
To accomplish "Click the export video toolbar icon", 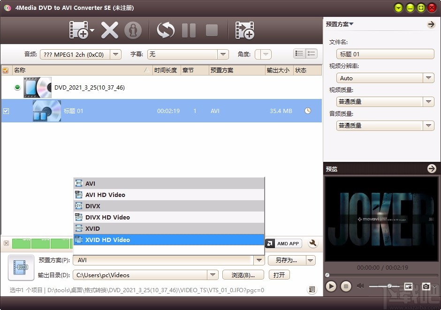I will (244, 30).
